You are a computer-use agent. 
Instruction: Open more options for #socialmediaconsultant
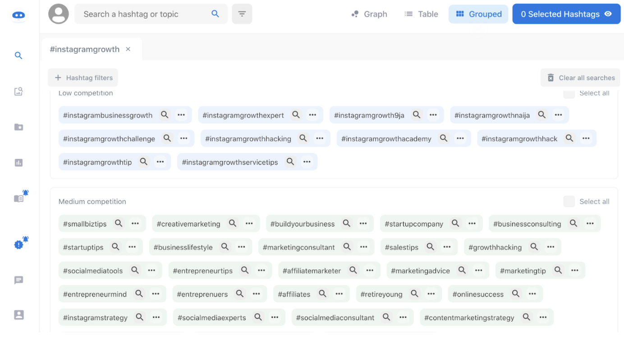[x=403, y=317]
